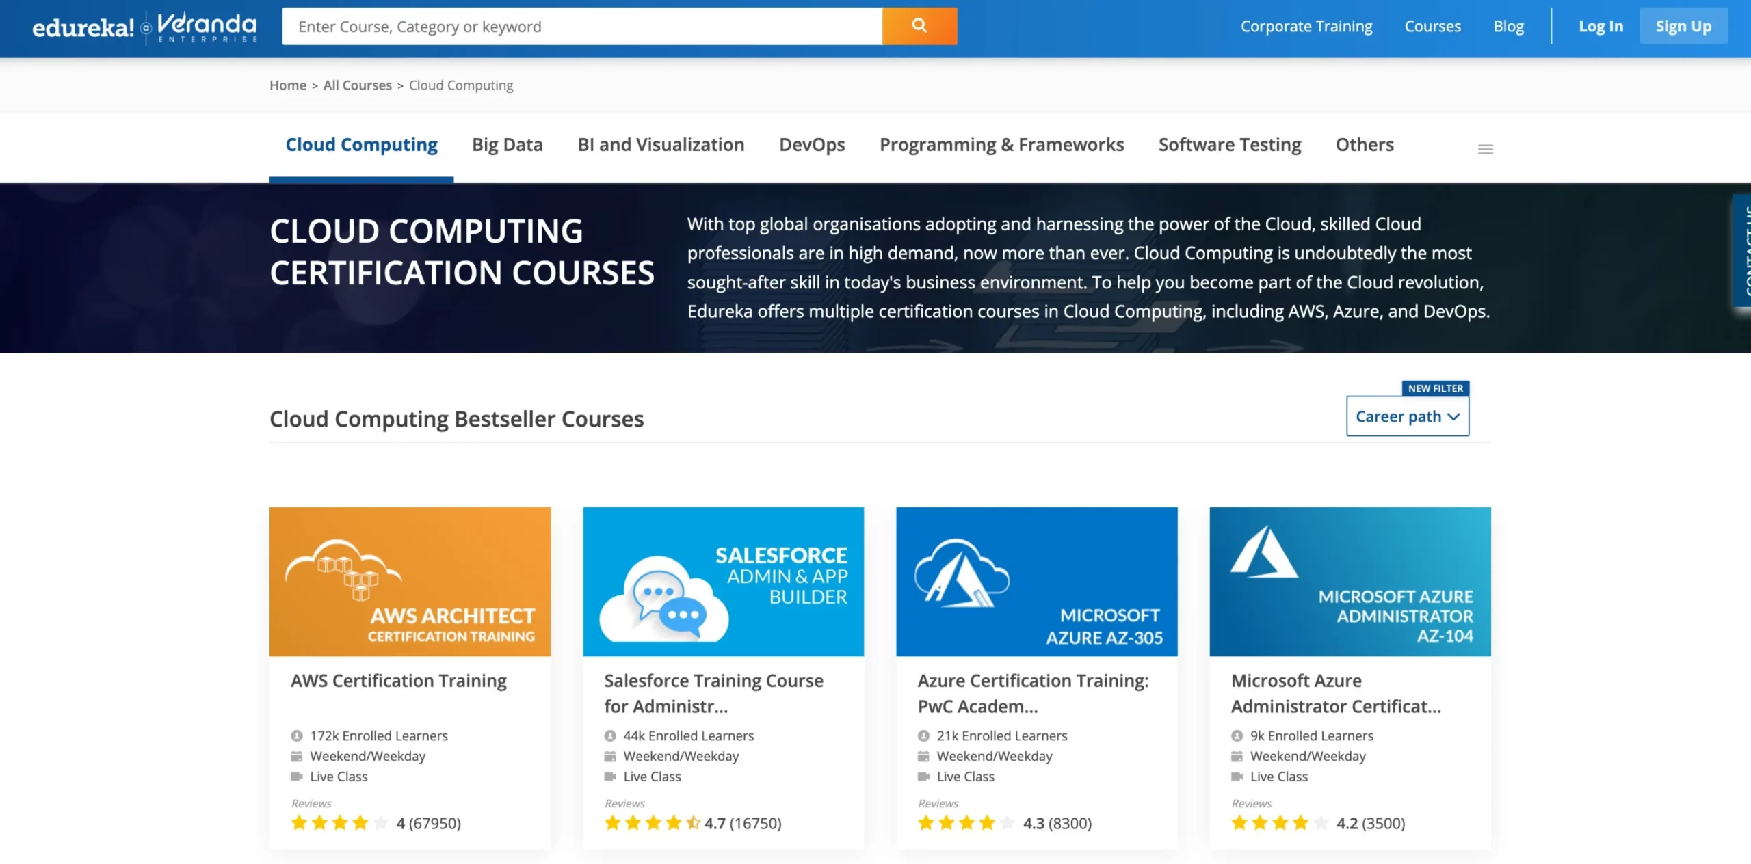Click learners icon on Salesforce card
This screenshot has width=1751, height=864.
(609, 735)
